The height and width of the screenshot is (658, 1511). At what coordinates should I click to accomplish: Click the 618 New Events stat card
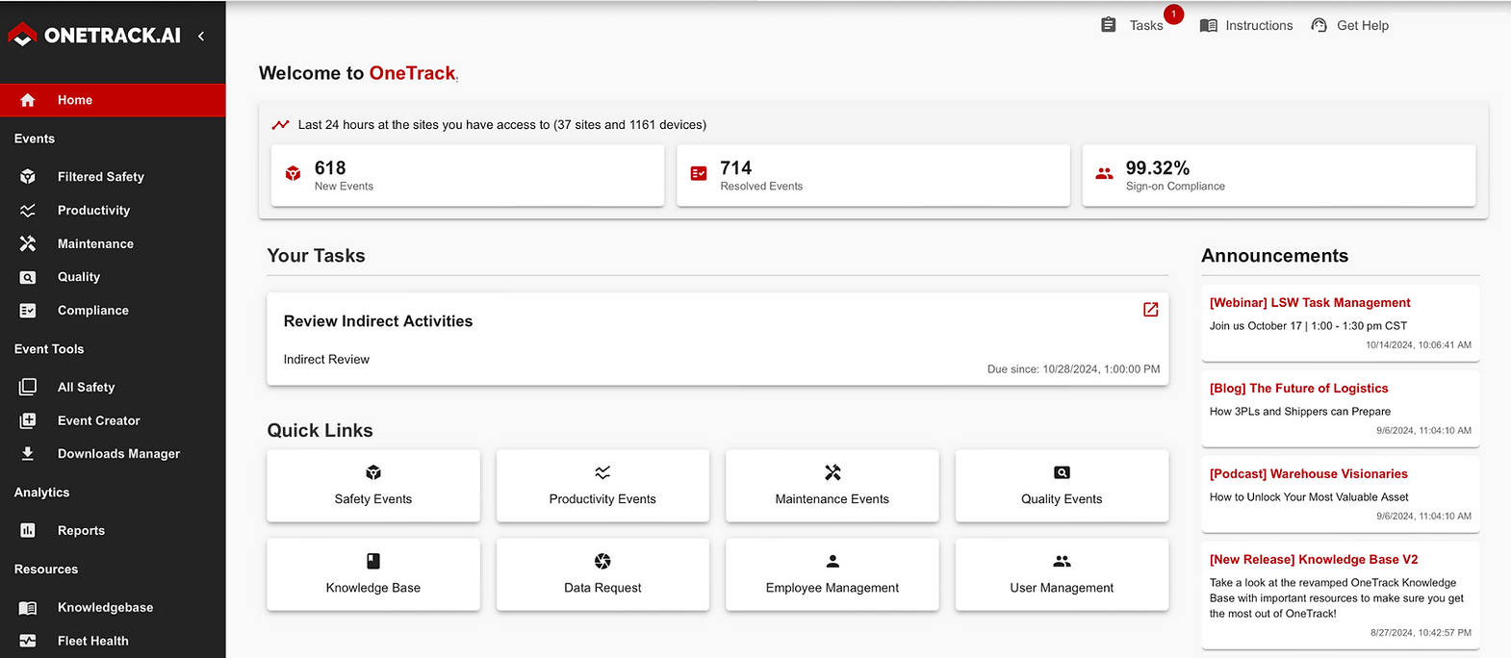click(x=468, y=176)
